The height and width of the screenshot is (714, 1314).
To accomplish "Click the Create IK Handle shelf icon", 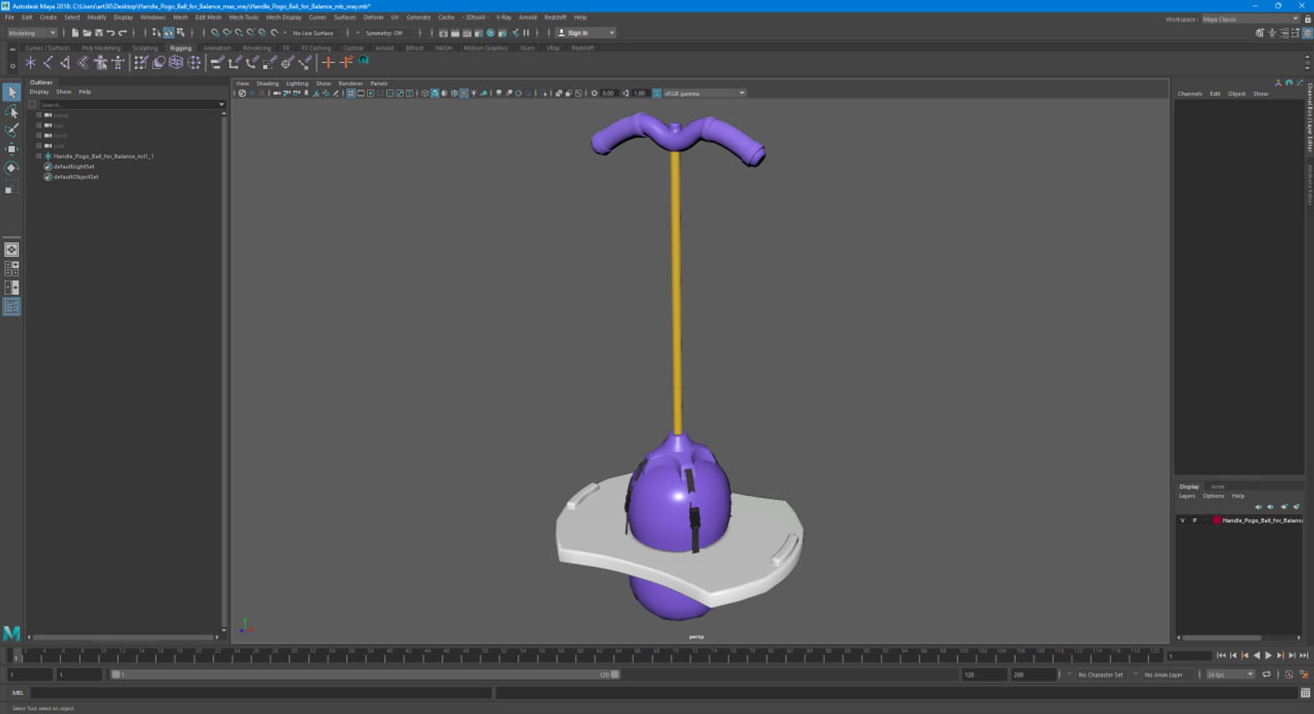I will 66,63.
